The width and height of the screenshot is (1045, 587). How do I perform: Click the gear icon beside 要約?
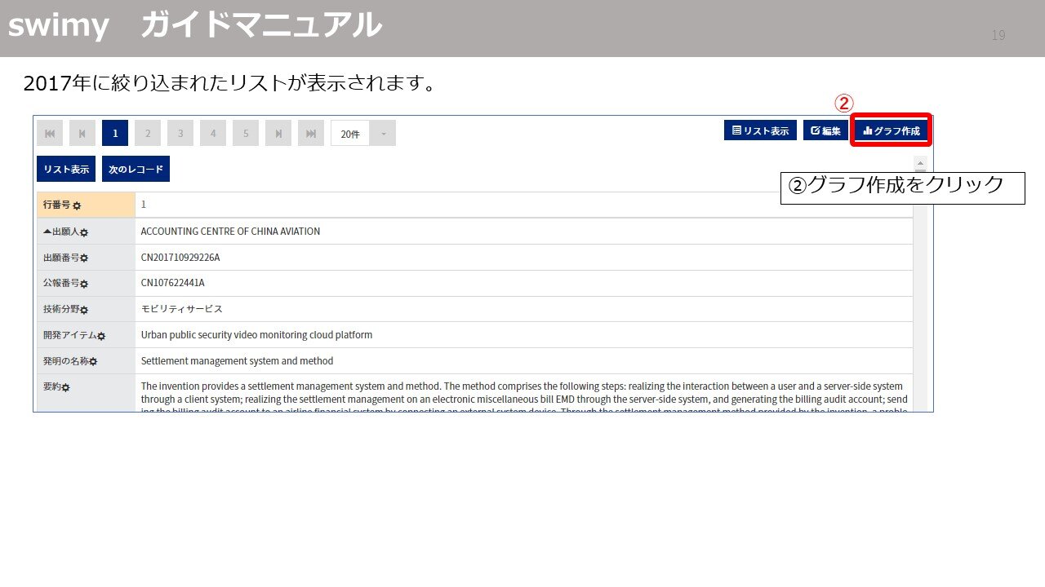66,386
